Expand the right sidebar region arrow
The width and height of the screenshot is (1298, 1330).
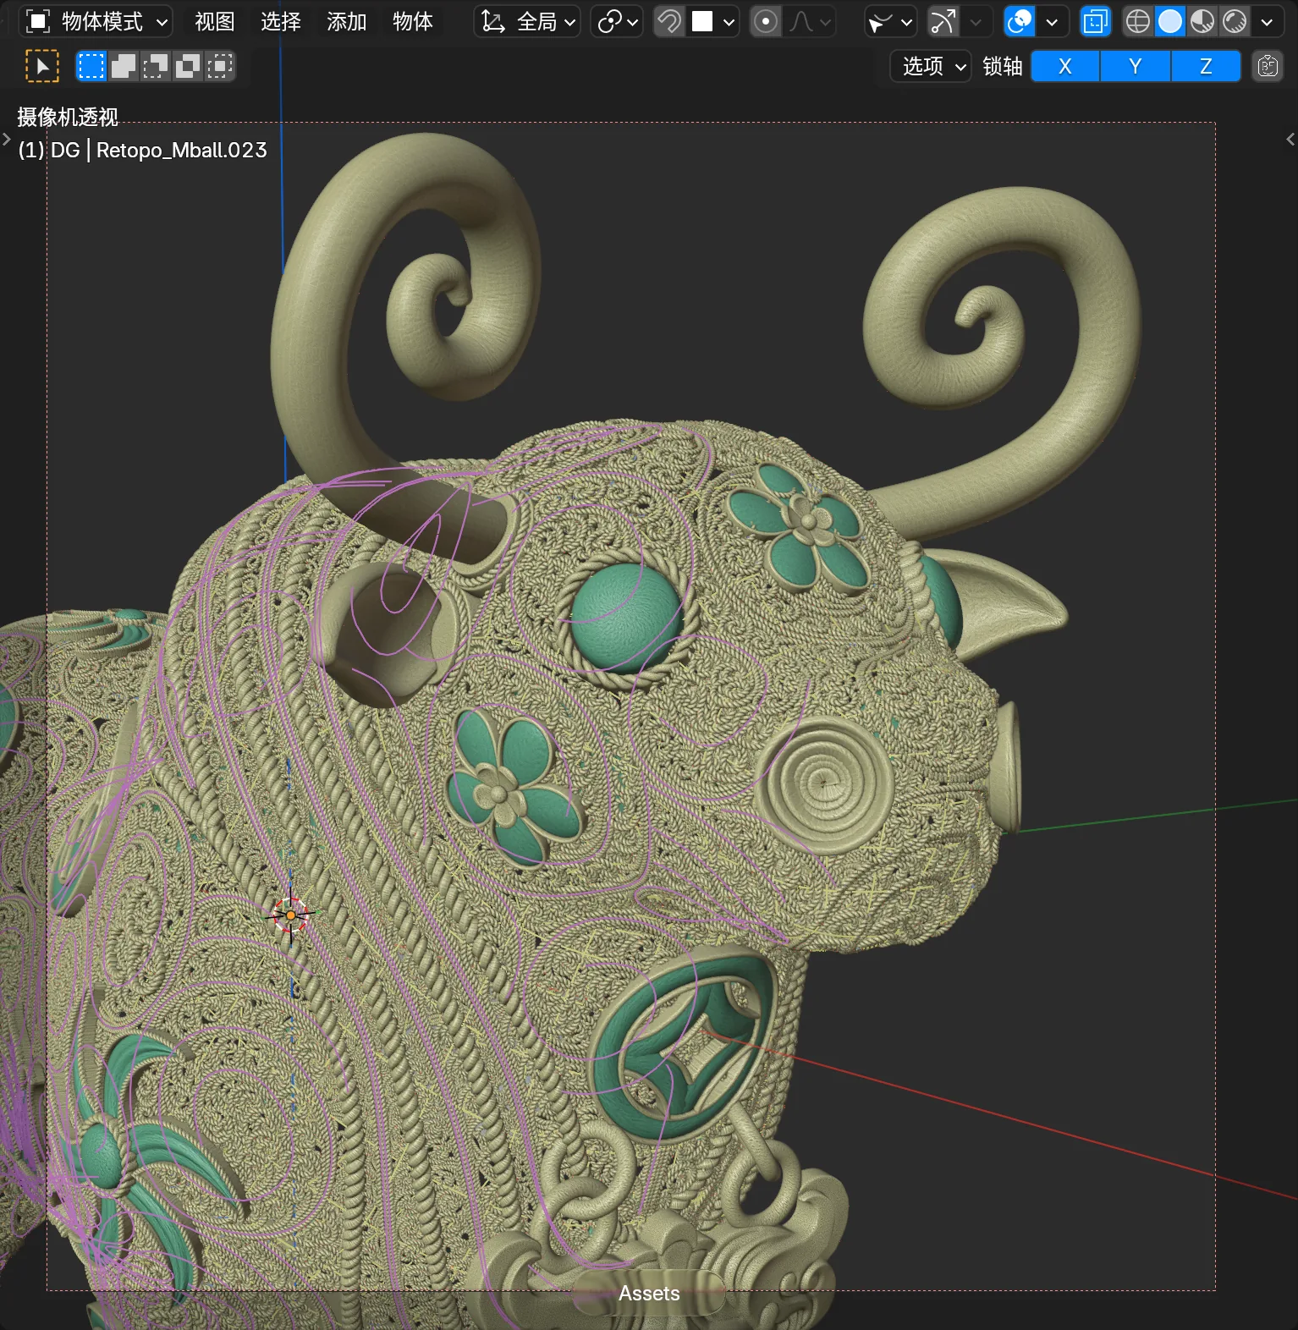(1290, 139)
